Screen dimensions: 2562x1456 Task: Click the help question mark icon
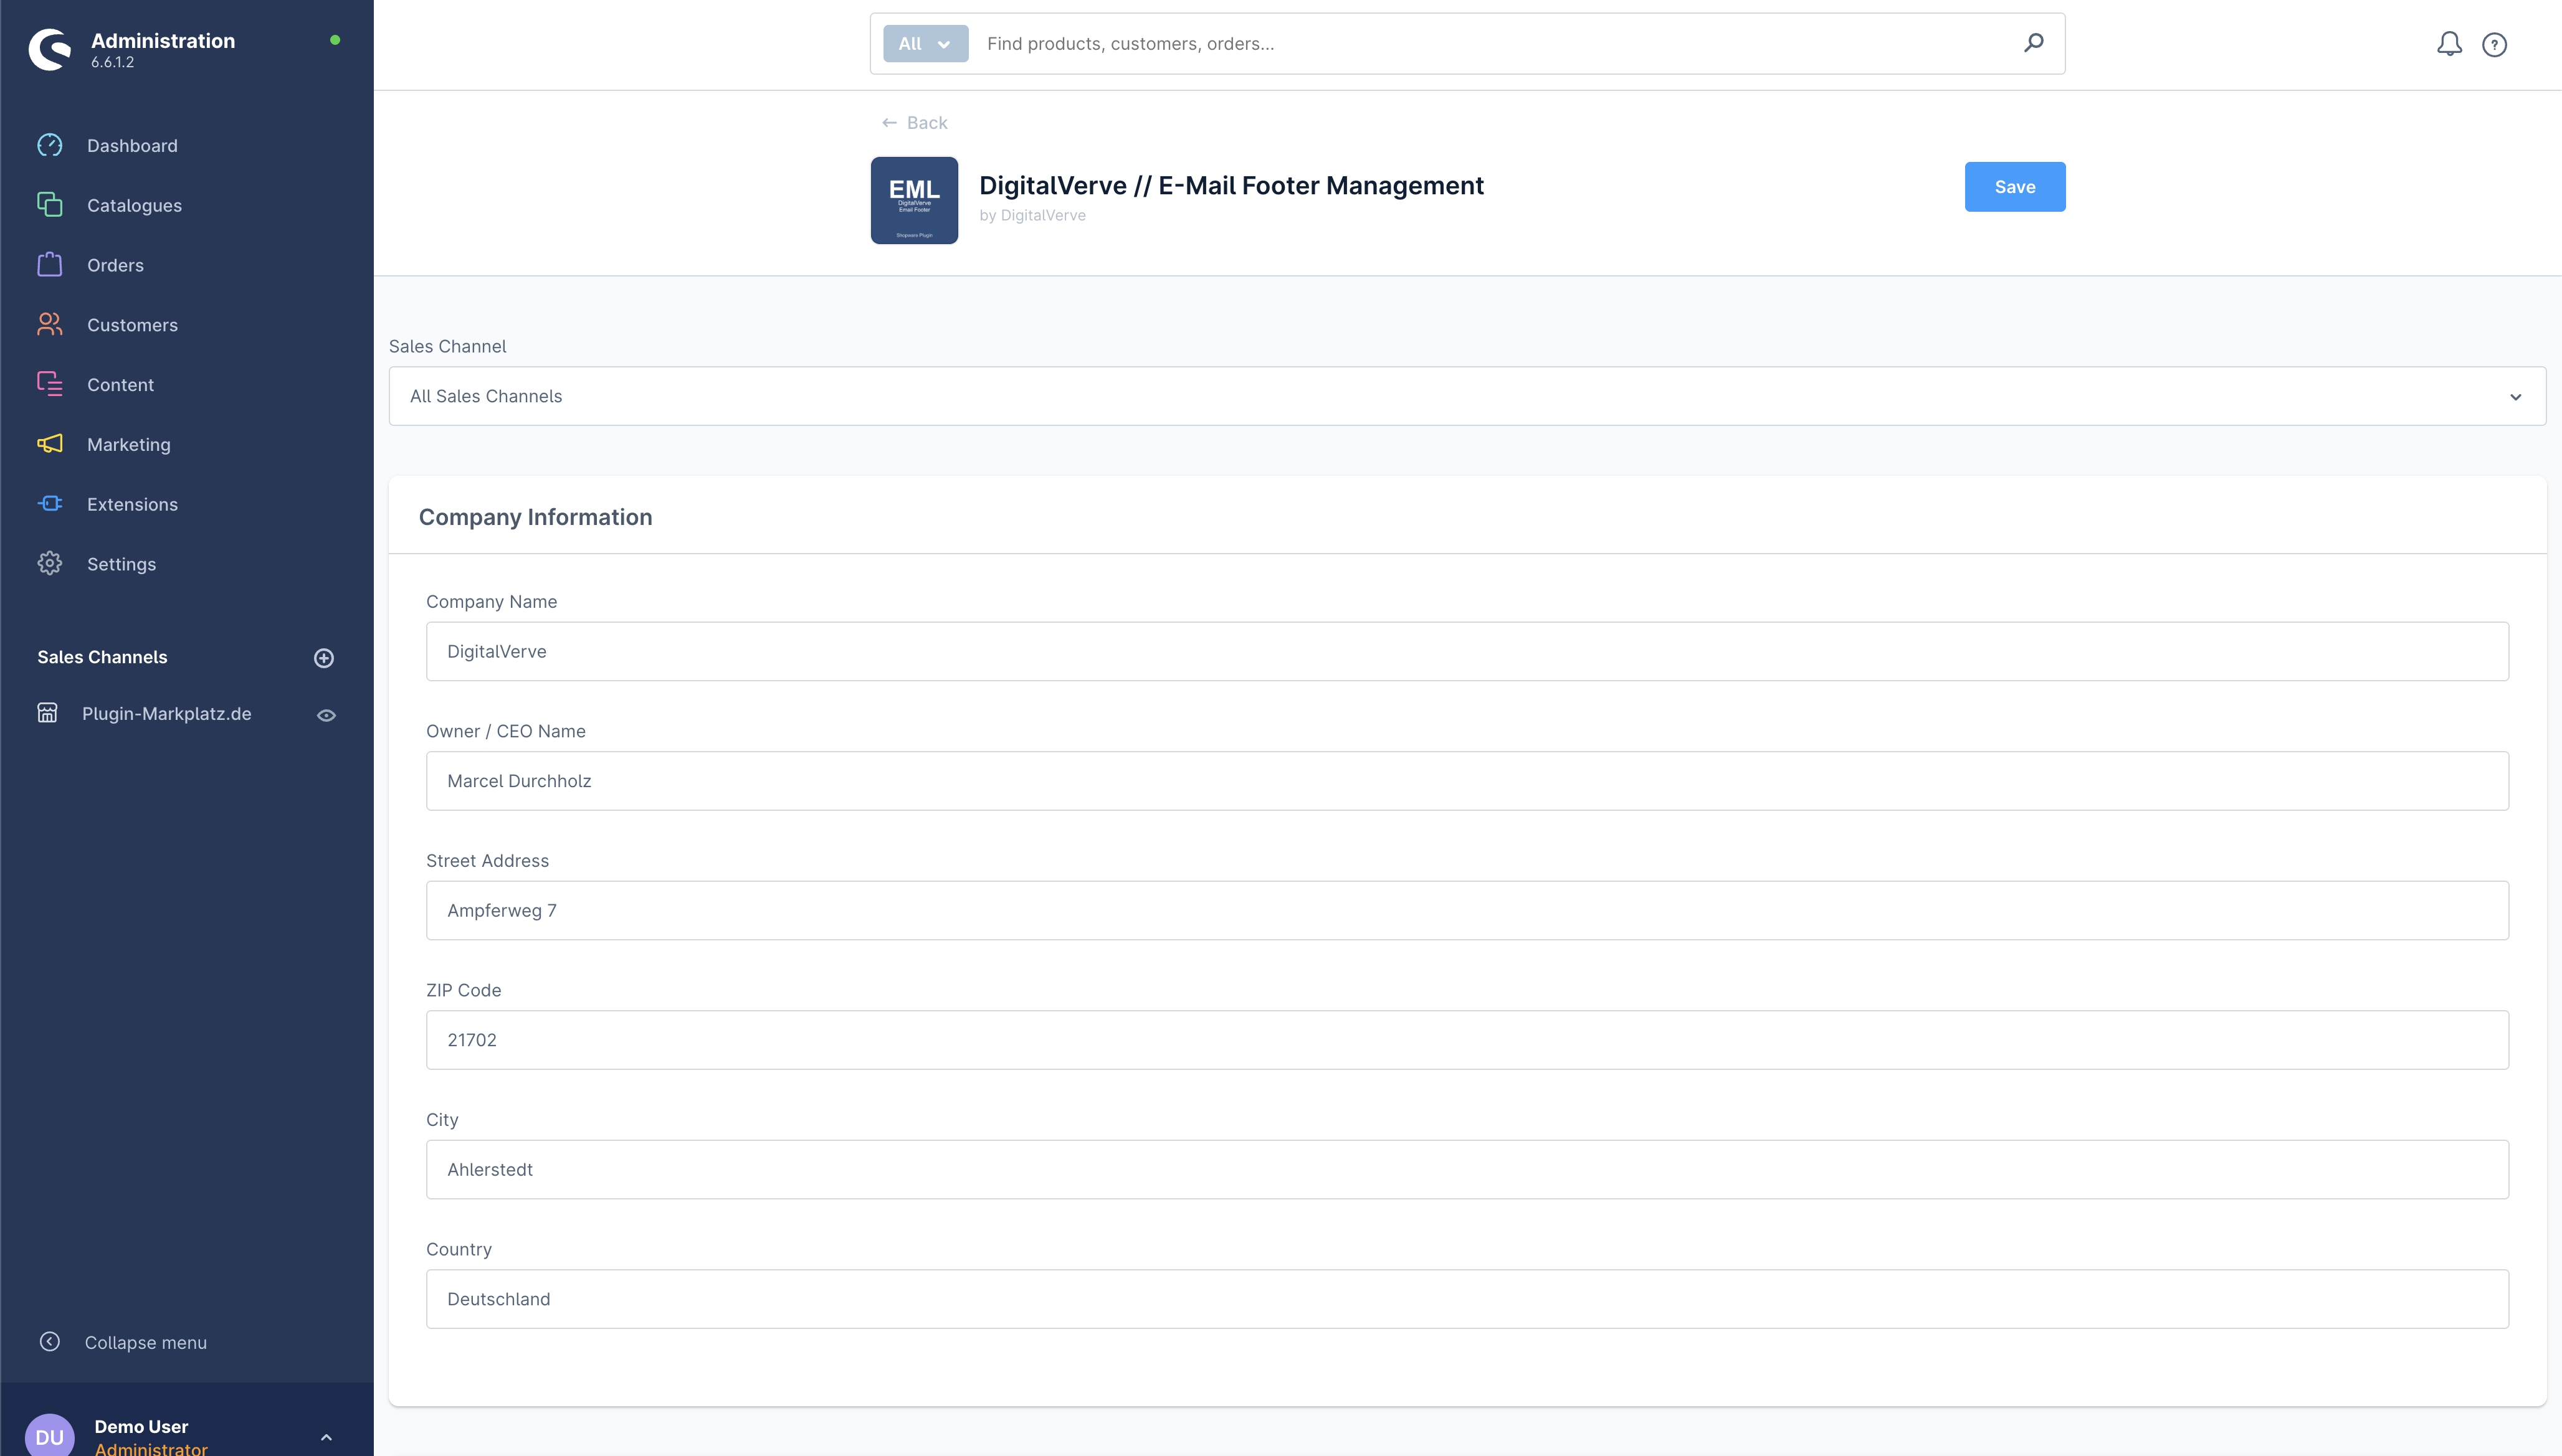click(x=2494, y=45)
